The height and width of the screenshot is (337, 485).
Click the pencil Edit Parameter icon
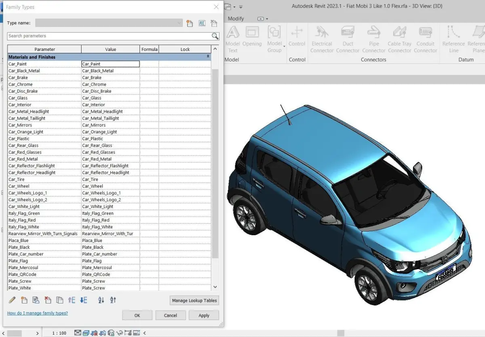click(12, 300)
